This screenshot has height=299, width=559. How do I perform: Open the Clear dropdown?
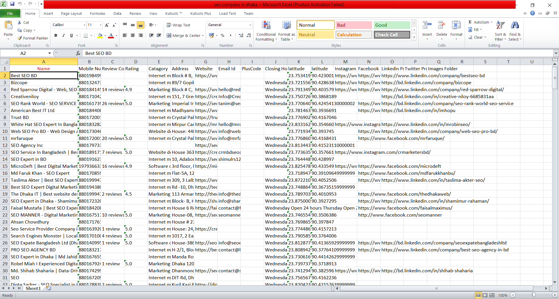tap(477, 37)
